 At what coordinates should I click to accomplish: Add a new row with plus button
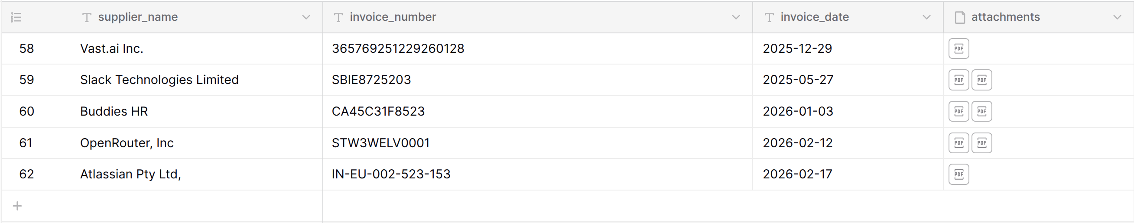(17, 206)
